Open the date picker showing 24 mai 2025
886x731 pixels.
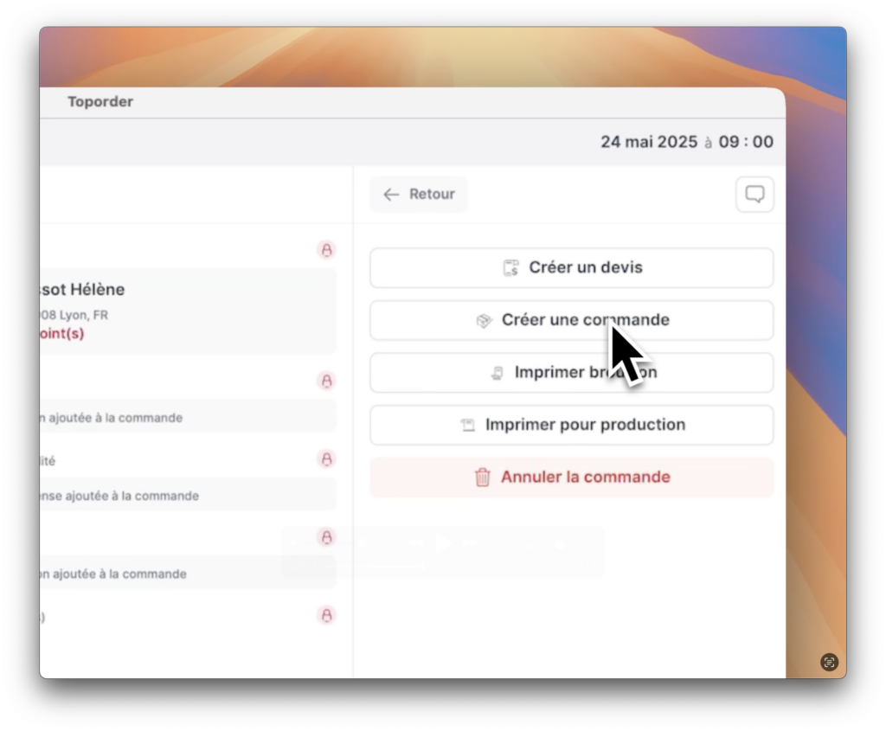tap(649, 142)
